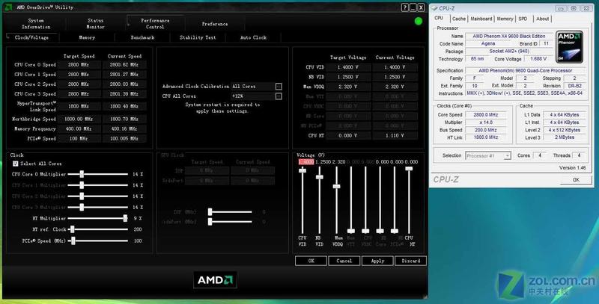Switch to Status Monitor tab
This screenshot has width=599, height=304.
95,24
